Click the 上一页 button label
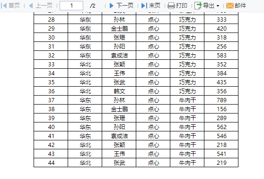This screenshot has width=264, height=179. [44, 6]
